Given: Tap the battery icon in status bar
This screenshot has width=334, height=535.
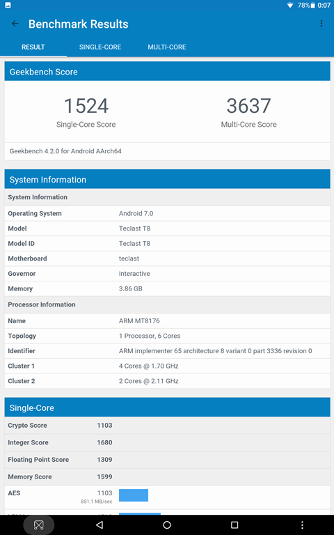Looking at the screenshot, I should click(312, 5).
